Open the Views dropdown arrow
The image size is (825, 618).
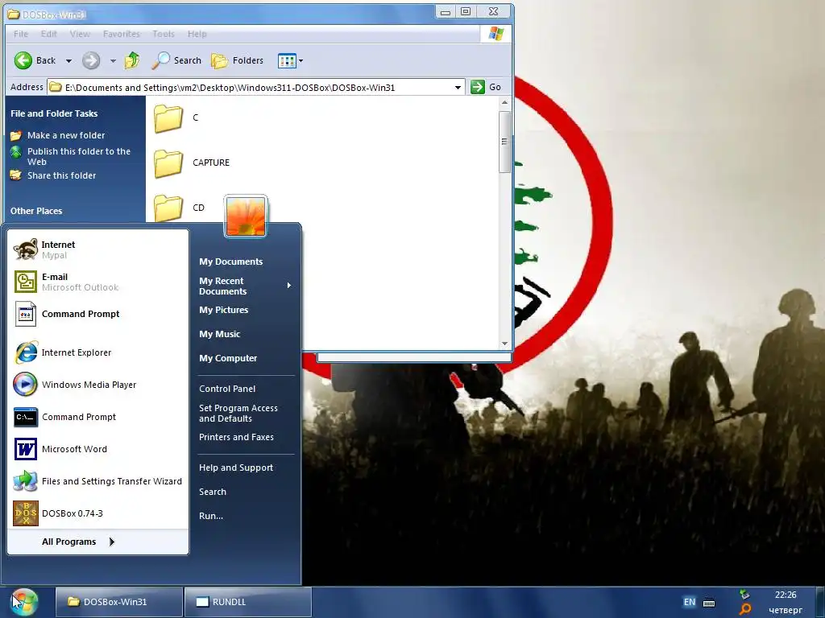click(301, 60)
